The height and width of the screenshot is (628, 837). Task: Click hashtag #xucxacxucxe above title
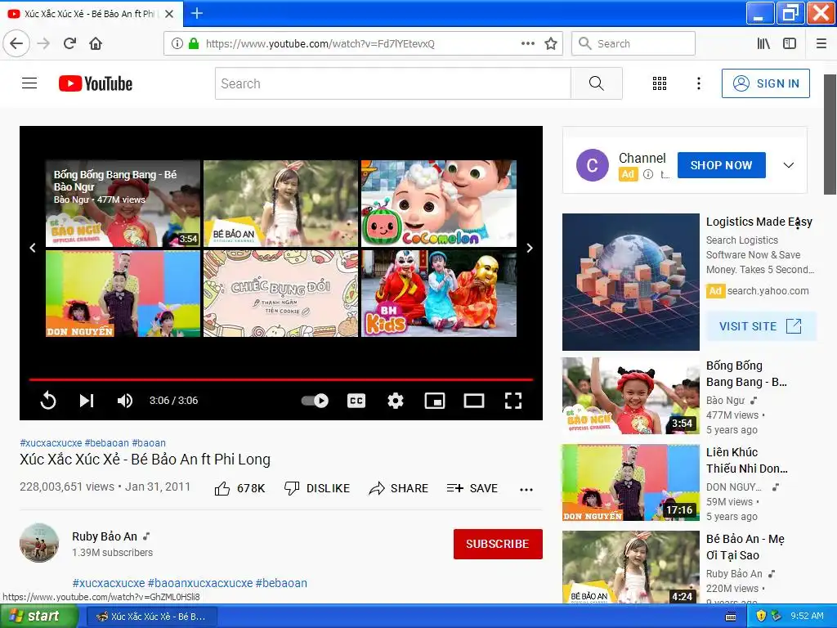(51, 442)
